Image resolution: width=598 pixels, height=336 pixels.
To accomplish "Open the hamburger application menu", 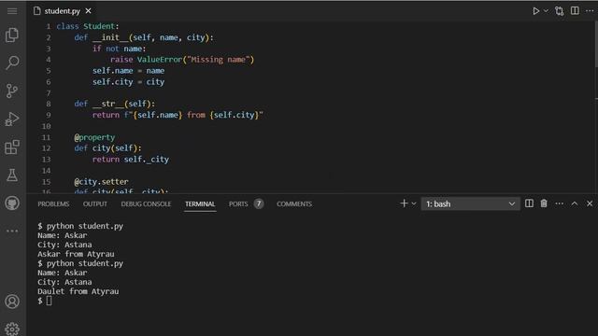I will click(12, 10).
